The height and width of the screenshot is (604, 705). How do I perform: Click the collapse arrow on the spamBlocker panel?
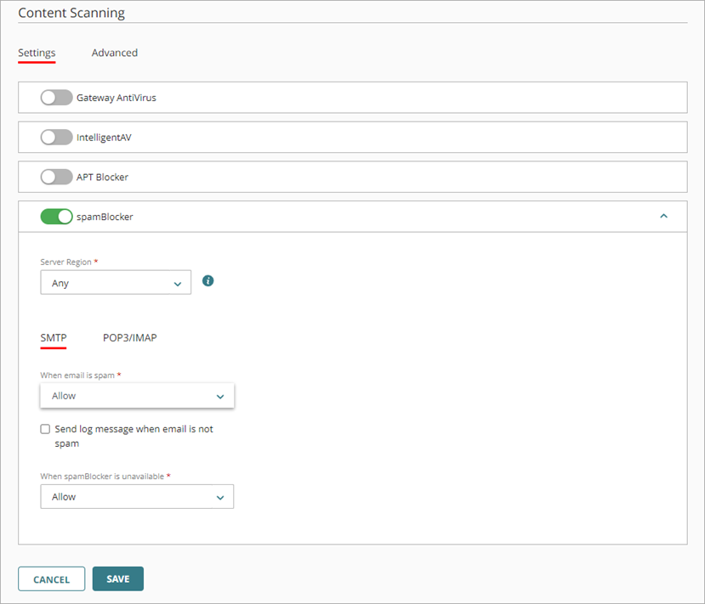point(663,217)
